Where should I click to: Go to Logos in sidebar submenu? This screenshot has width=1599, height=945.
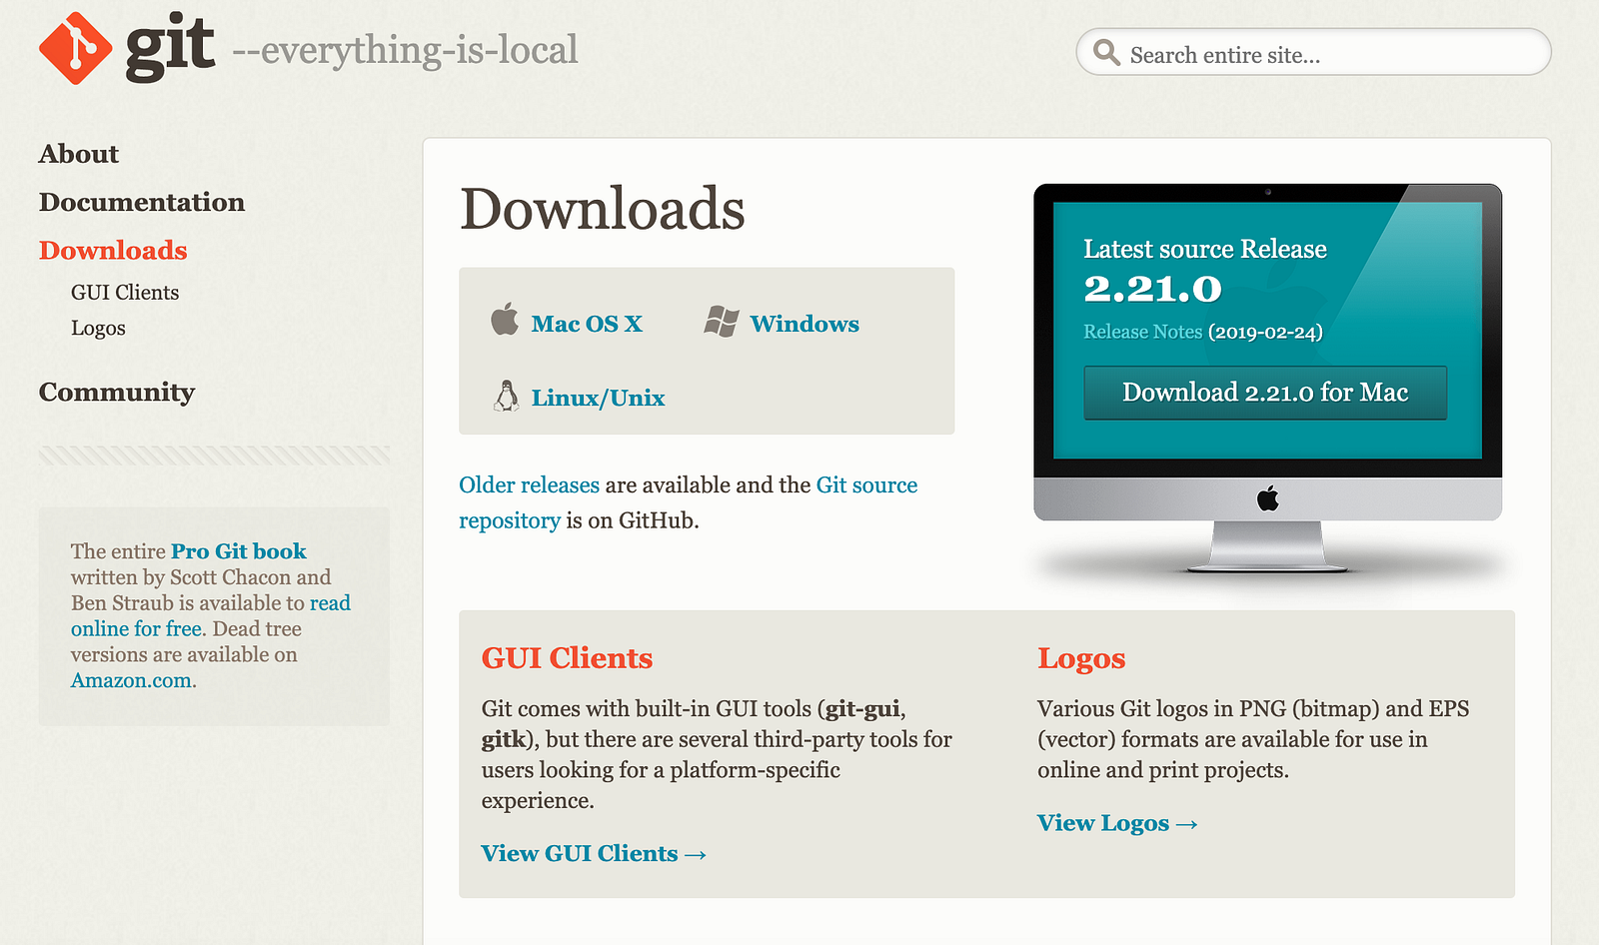pos(98,329)
